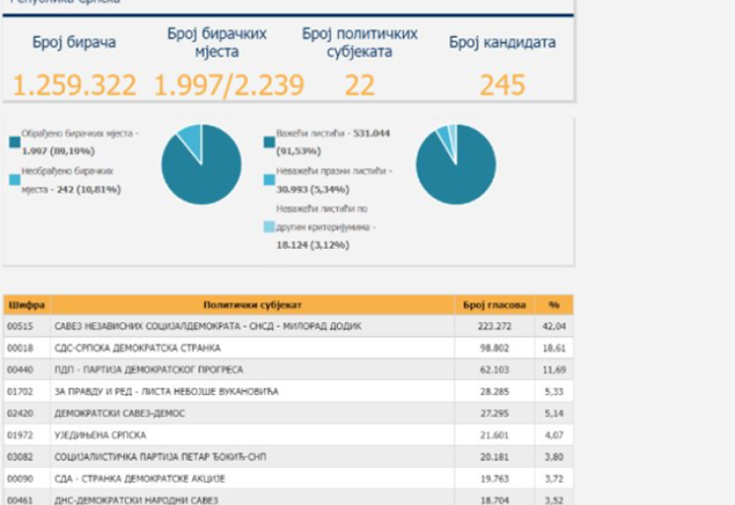Select the СДС-Српска демократска странка row
This screenshot has width=735, height=505.
tap(288, 348)
